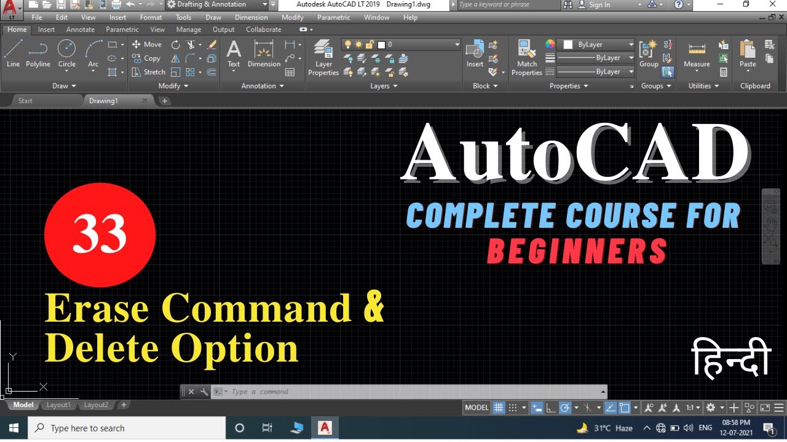Screen dimensions: 787x442
Task: Click the white layer color swatch
Action: click(x=381, y=45)
